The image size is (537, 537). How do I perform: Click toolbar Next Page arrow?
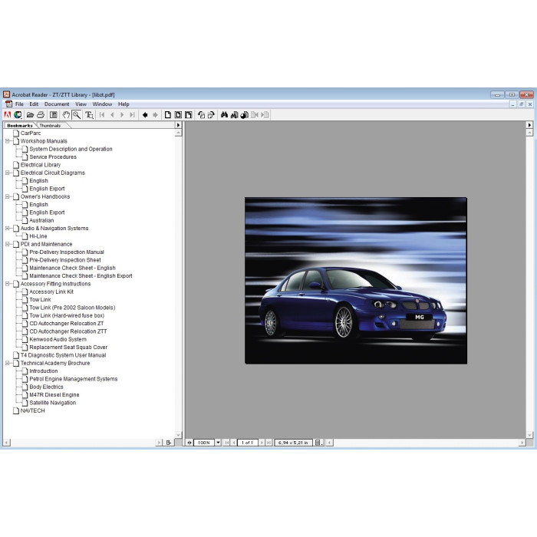[x=122, y=115]
